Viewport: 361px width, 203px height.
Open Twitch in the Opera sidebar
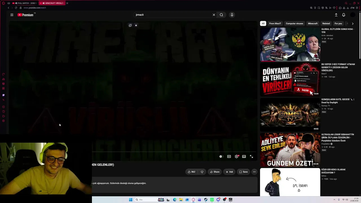coord(3,95)
